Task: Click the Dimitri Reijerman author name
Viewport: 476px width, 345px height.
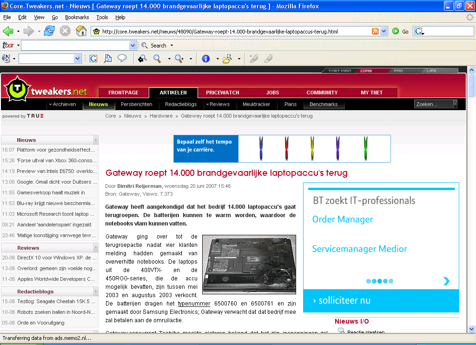Action: click(x=139, y=186)
